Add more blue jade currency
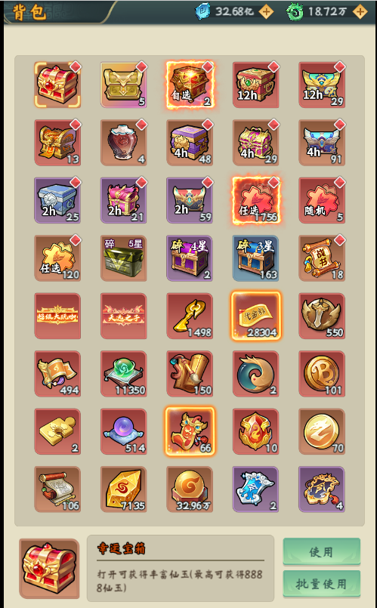This screenshot has width=377, height=608. coord(266,11)
